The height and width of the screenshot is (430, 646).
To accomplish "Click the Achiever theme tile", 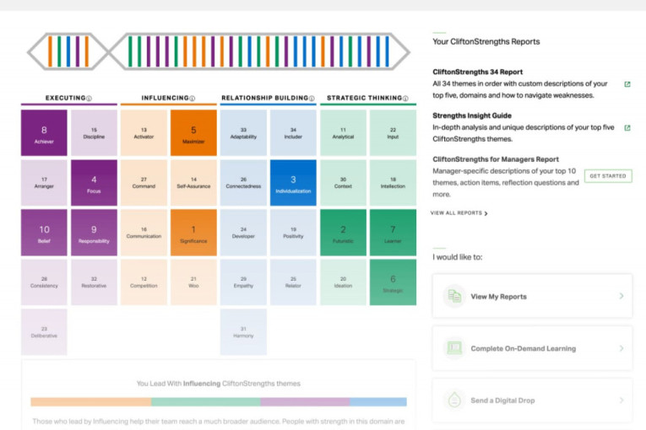I will click(44, 133).
